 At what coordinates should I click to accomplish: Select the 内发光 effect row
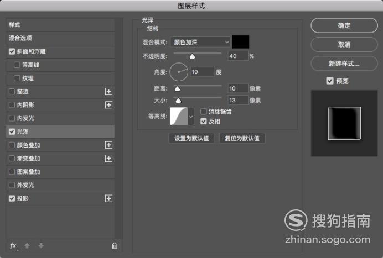[60, 118]
